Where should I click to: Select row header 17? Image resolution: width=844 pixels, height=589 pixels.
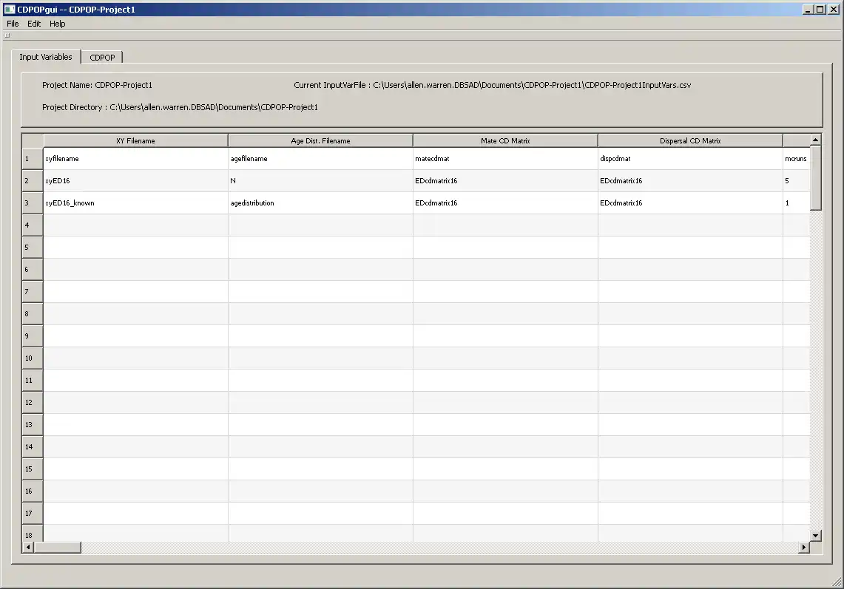pyautogui.click(x=33, y=513)
